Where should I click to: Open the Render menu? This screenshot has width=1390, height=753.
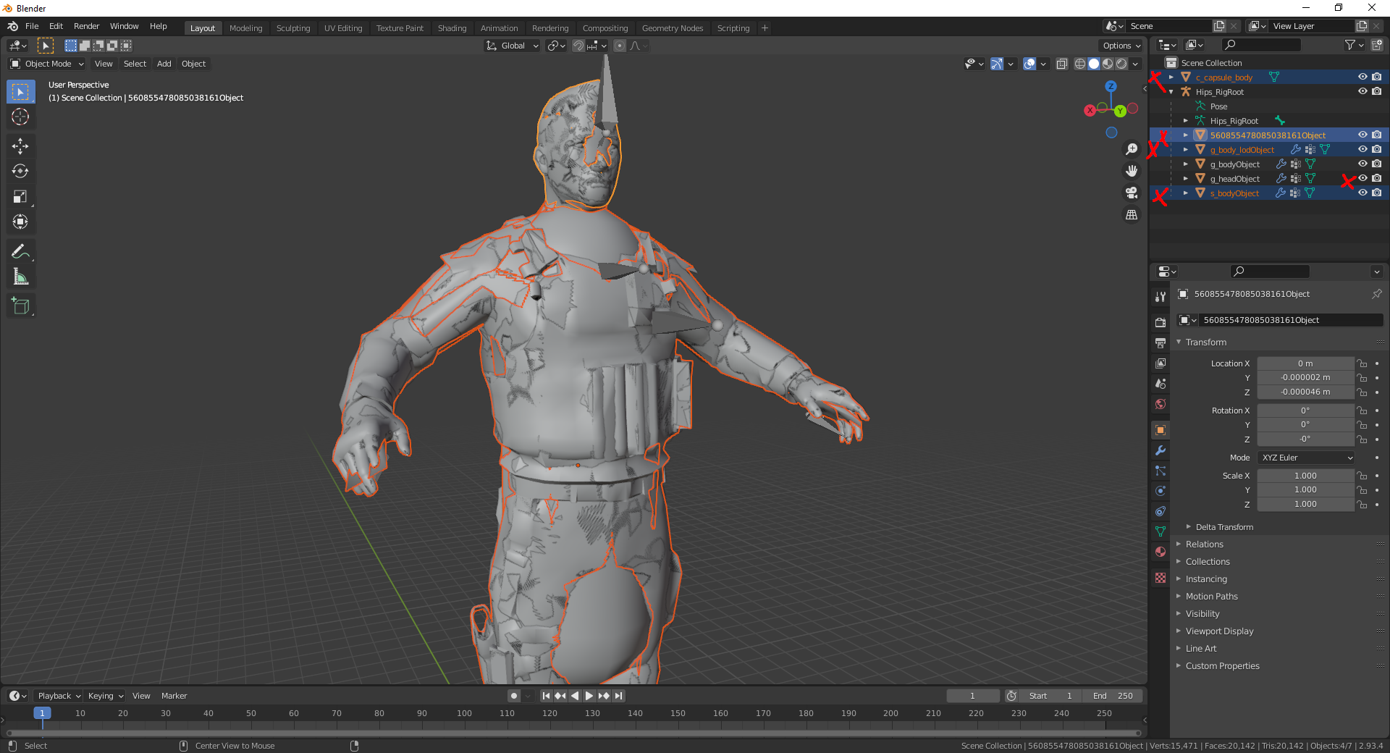point(86,26)
